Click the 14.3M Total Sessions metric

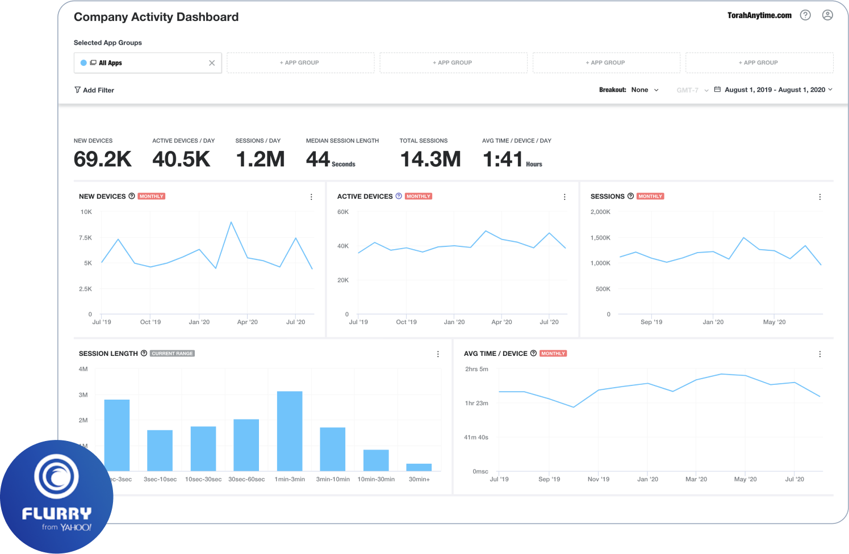(430, 160)
